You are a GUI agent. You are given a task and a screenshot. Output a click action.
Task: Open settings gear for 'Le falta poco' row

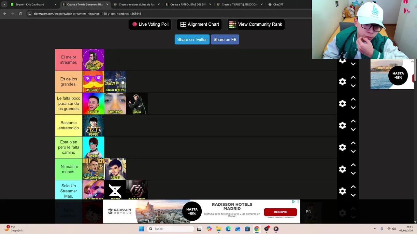click(342, 103)
